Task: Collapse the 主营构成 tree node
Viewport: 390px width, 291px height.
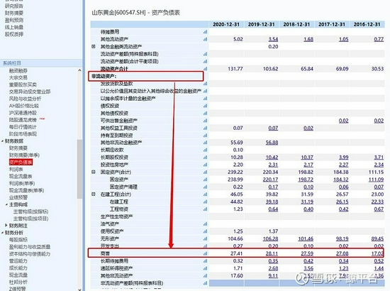Action: click(6, 204)
